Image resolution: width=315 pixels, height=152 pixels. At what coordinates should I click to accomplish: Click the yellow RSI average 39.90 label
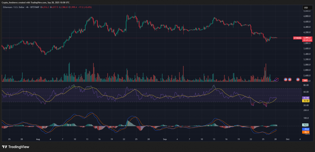(x=306, y=101)
